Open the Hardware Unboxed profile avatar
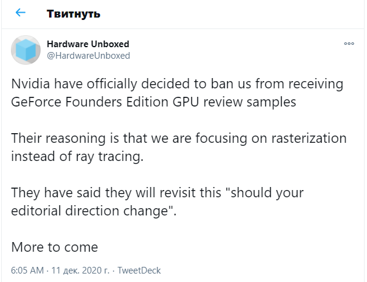 point(26,50)
